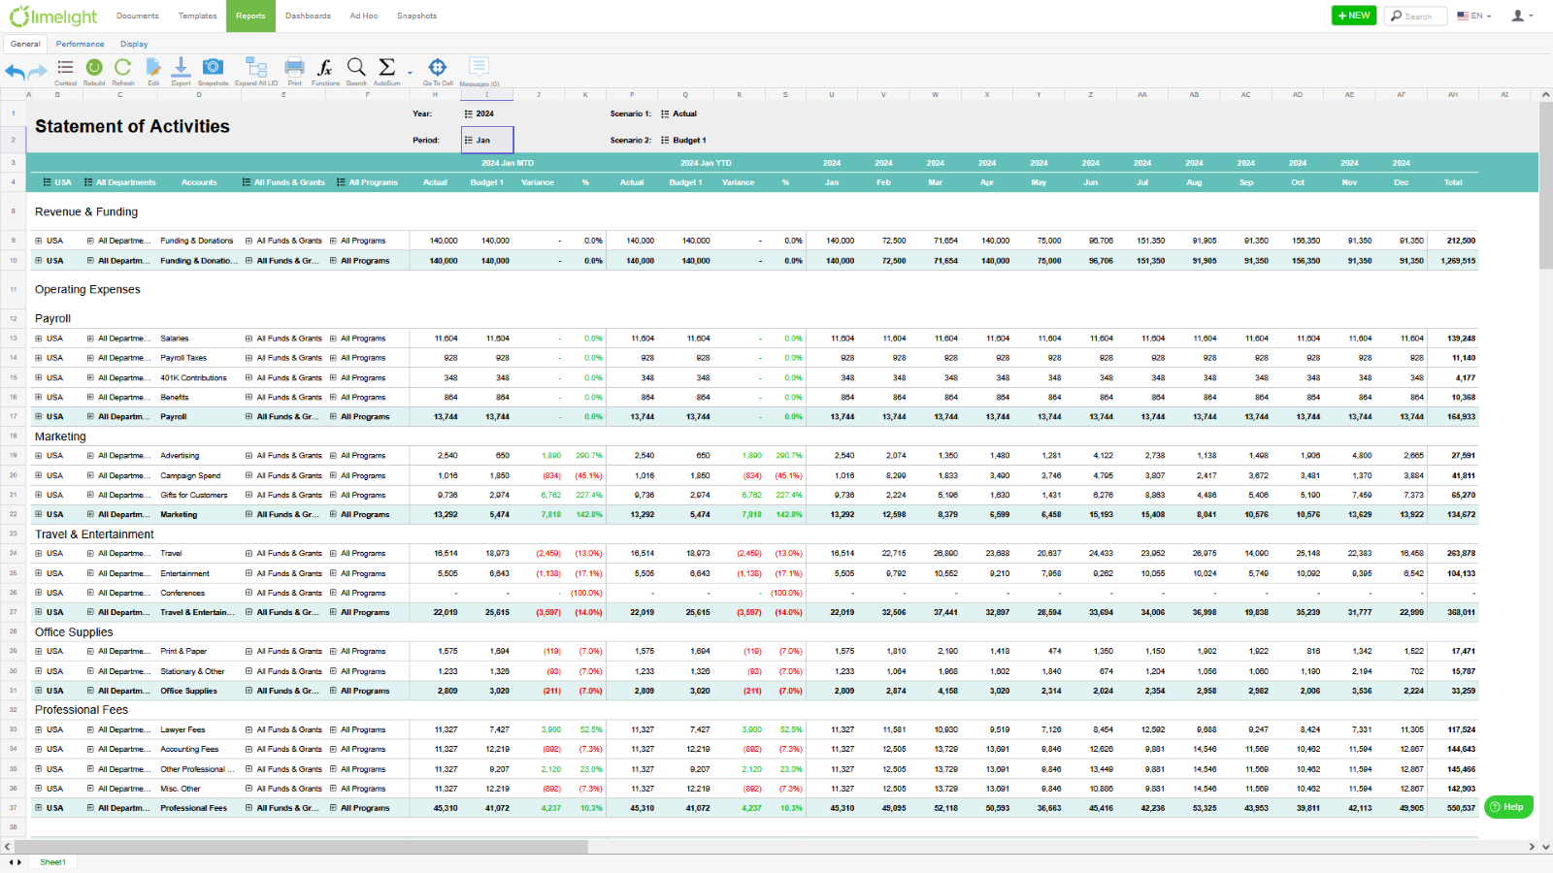
Task: Export the report with the download icon
Action: tap(181, 71)
